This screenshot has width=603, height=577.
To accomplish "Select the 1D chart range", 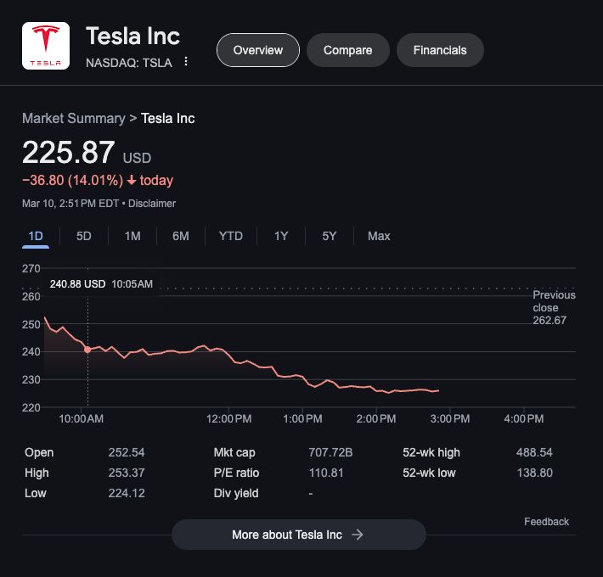I will 36,236.
